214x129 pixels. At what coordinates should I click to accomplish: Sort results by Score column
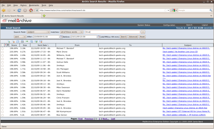(14, 45)
